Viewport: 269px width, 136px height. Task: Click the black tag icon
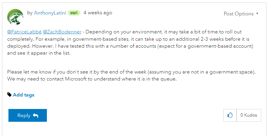pos(9,94)
